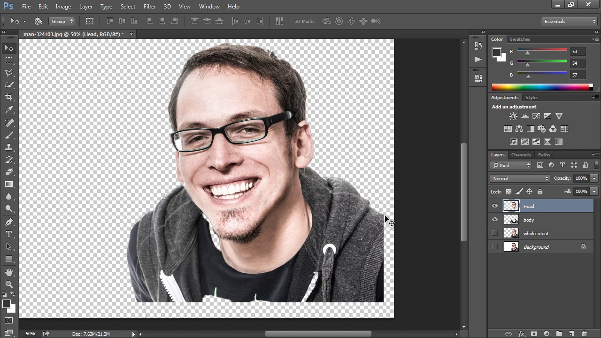
Task: Open the layer fx styles button
Action: point(521,334)
